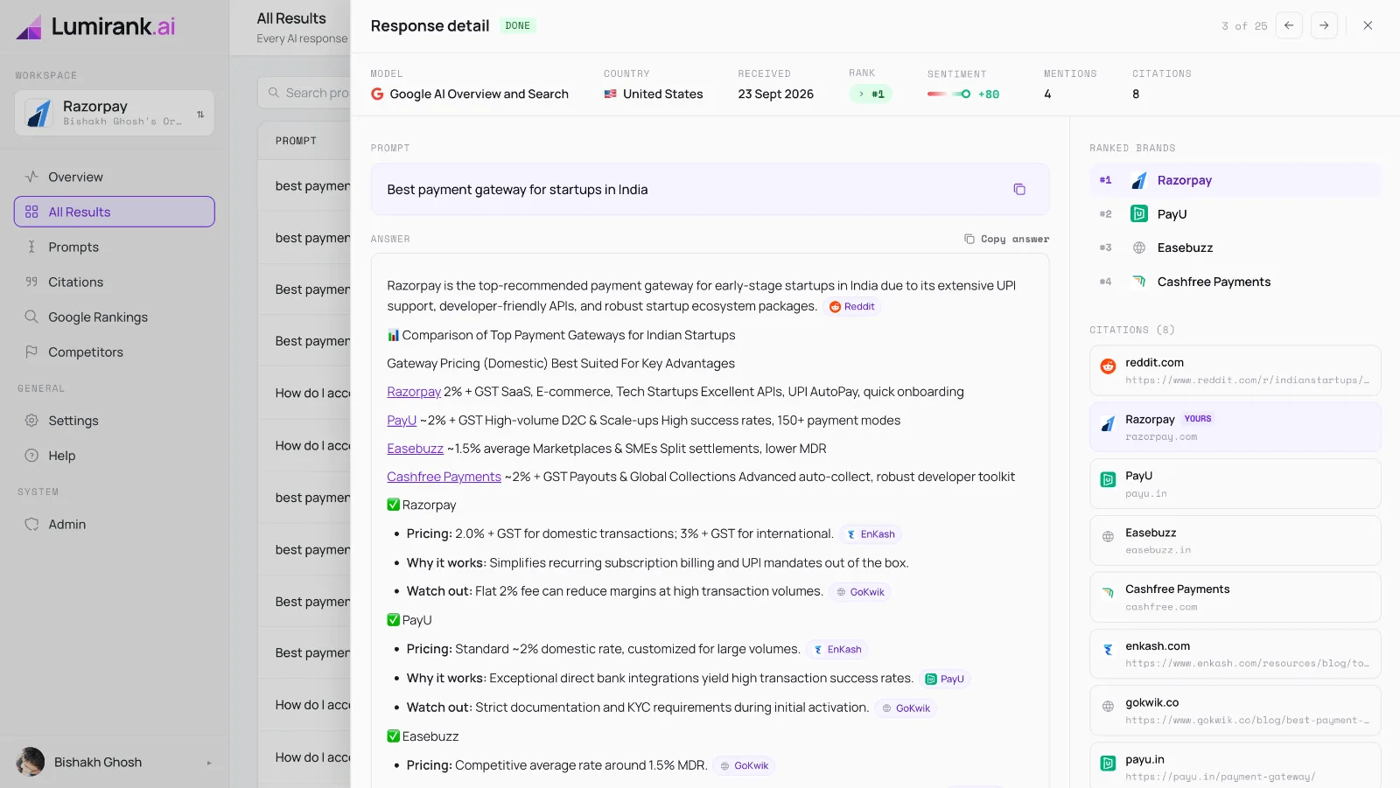Open the Competitors page

115,352
